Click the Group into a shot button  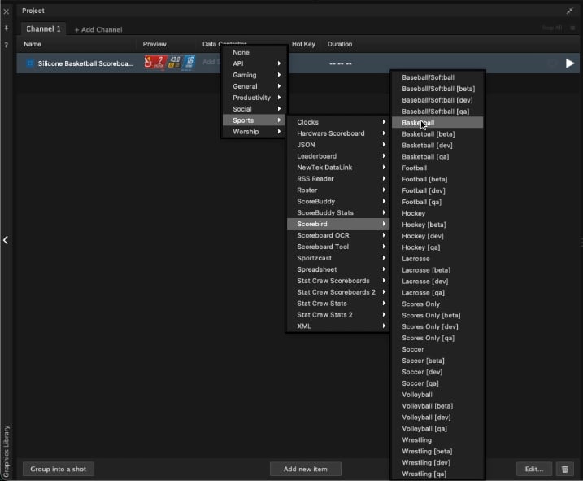(x=59, y=469)
